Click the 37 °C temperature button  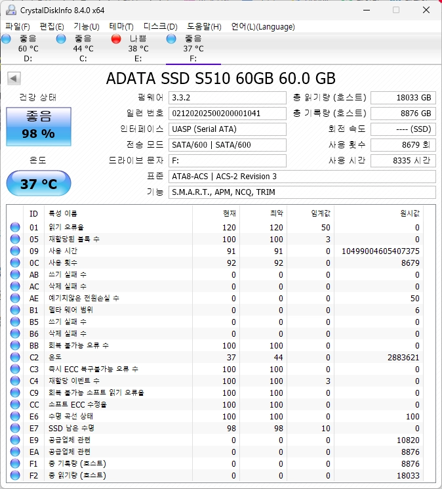coord(39,183)
